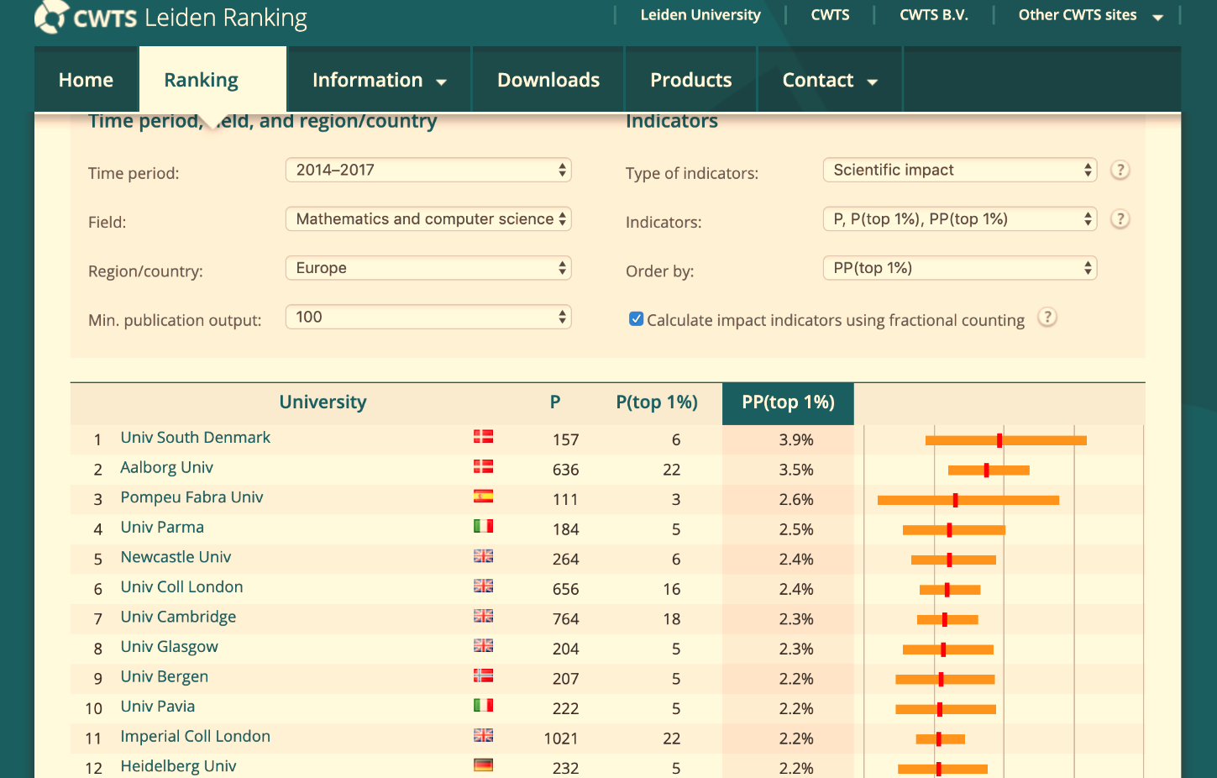The width and height of the screenshot is (1217, 778).
Task: Click UK flag next to Univ Coll London
Action: (x=483, y=586)
